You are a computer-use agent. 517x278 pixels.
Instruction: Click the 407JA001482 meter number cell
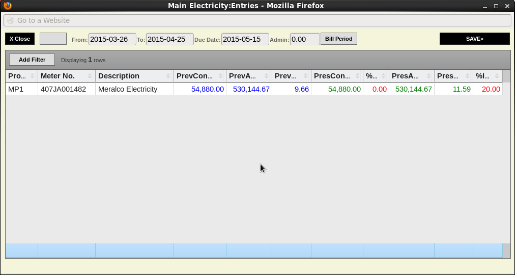click(63, 89)
